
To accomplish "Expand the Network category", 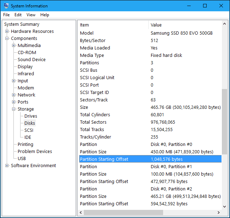I will click(14, 95).
